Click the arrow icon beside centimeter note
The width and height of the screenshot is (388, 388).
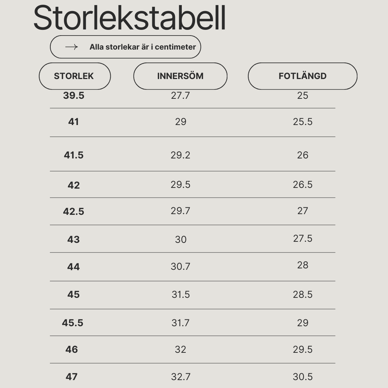tap(71, 47)
